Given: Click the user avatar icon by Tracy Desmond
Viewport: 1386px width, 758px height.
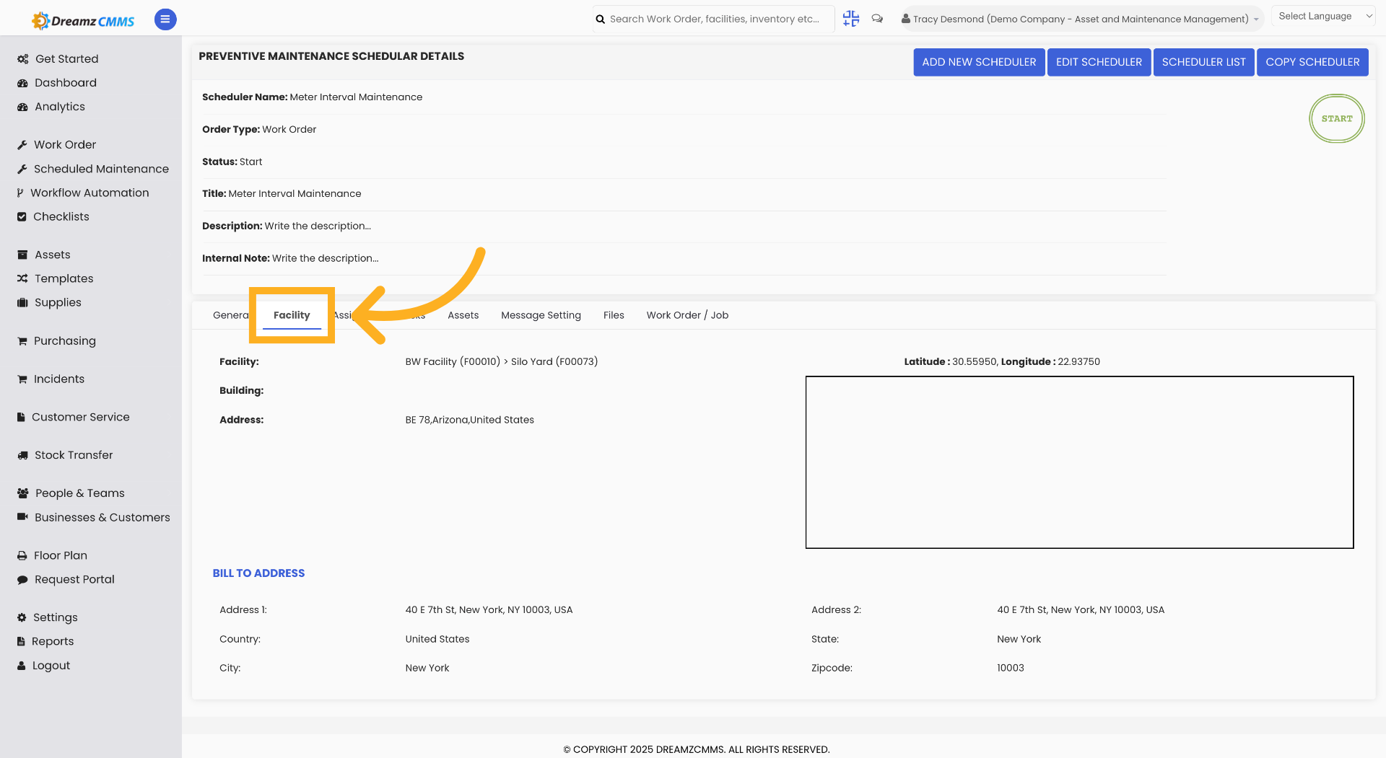Looking at the screenshot, I should click(x=905, y=19).
